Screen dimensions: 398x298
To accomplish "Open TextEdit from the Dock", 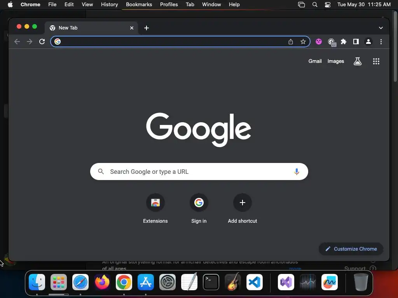I will tap(189, 282).
